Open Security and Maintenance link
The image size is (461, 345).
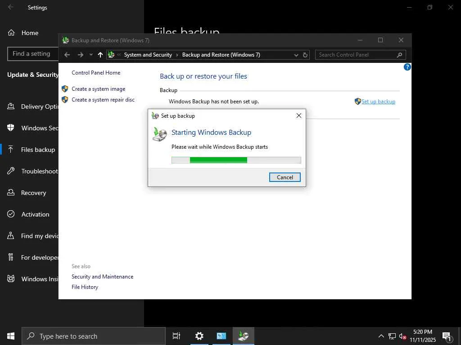tap(102, 277)
